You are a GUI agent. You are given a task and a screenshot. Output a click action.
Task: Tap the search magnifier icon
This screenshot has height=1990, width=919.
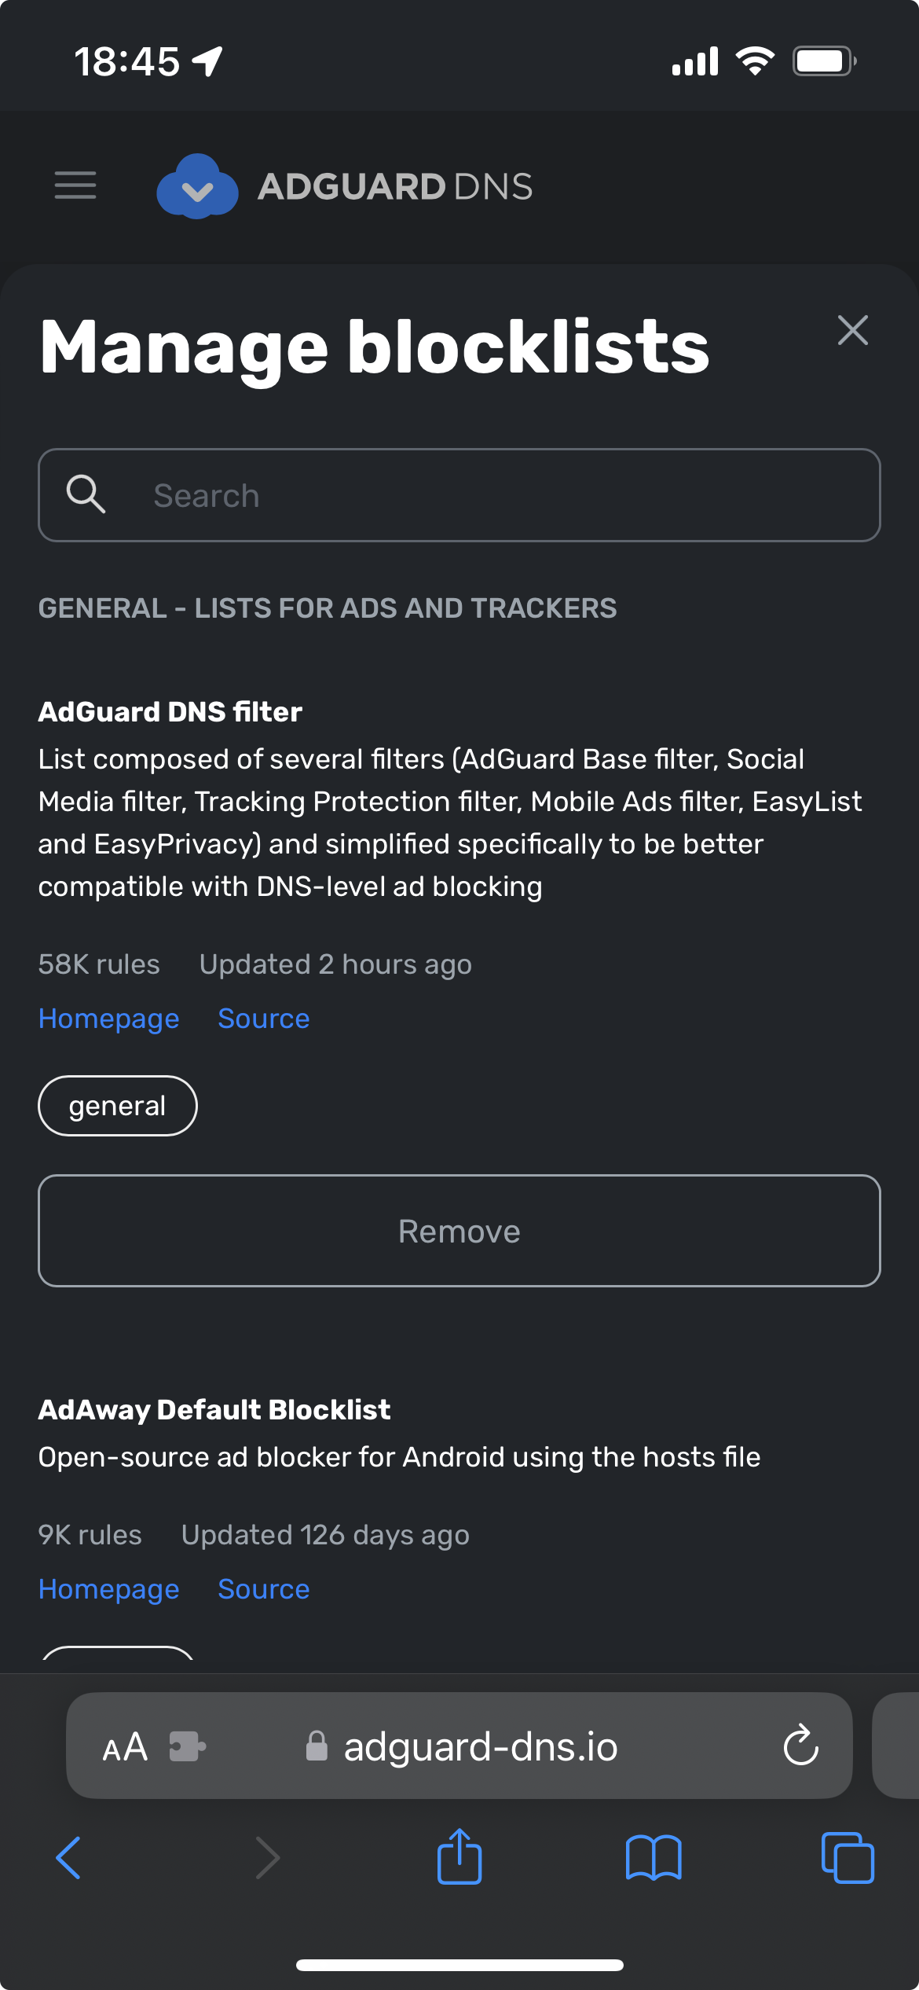coord(87,494)
